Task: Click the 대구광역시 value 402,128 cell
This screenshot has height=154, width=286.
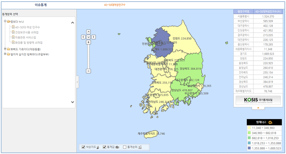Action: [268, 26]
